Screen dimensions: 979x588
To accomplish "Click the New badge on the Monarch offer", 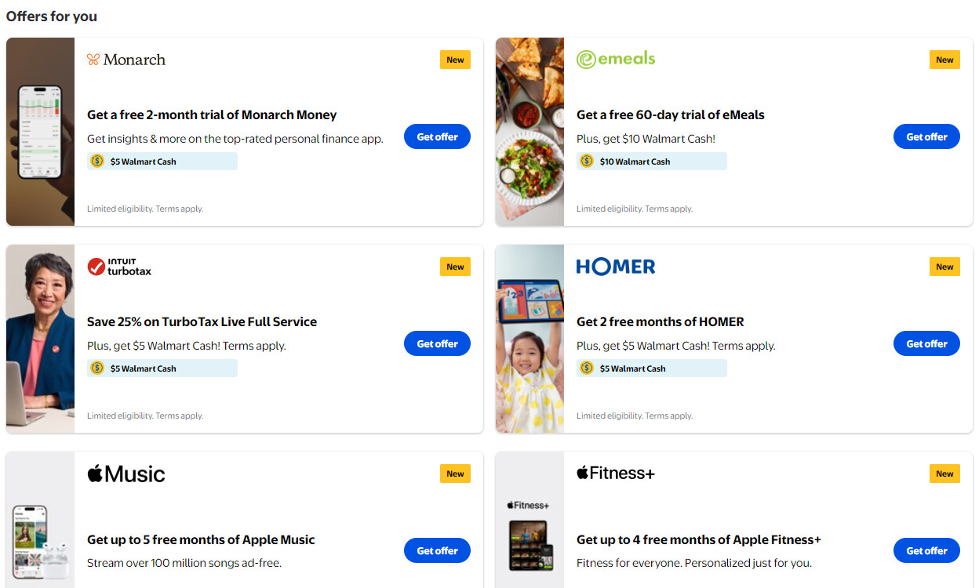I will (x=455, y=60).
